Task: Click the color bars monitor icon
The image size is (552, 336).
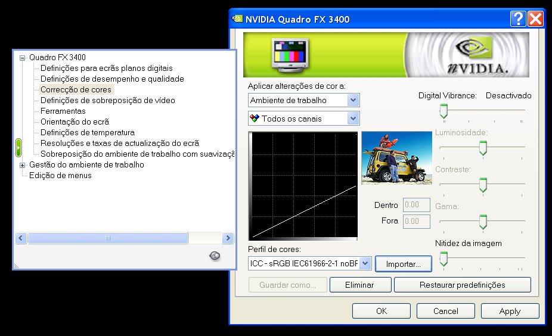Action: click(290, 55)
